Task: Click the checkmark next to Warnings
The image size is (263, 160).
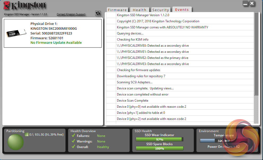Action: click(73, 141)
